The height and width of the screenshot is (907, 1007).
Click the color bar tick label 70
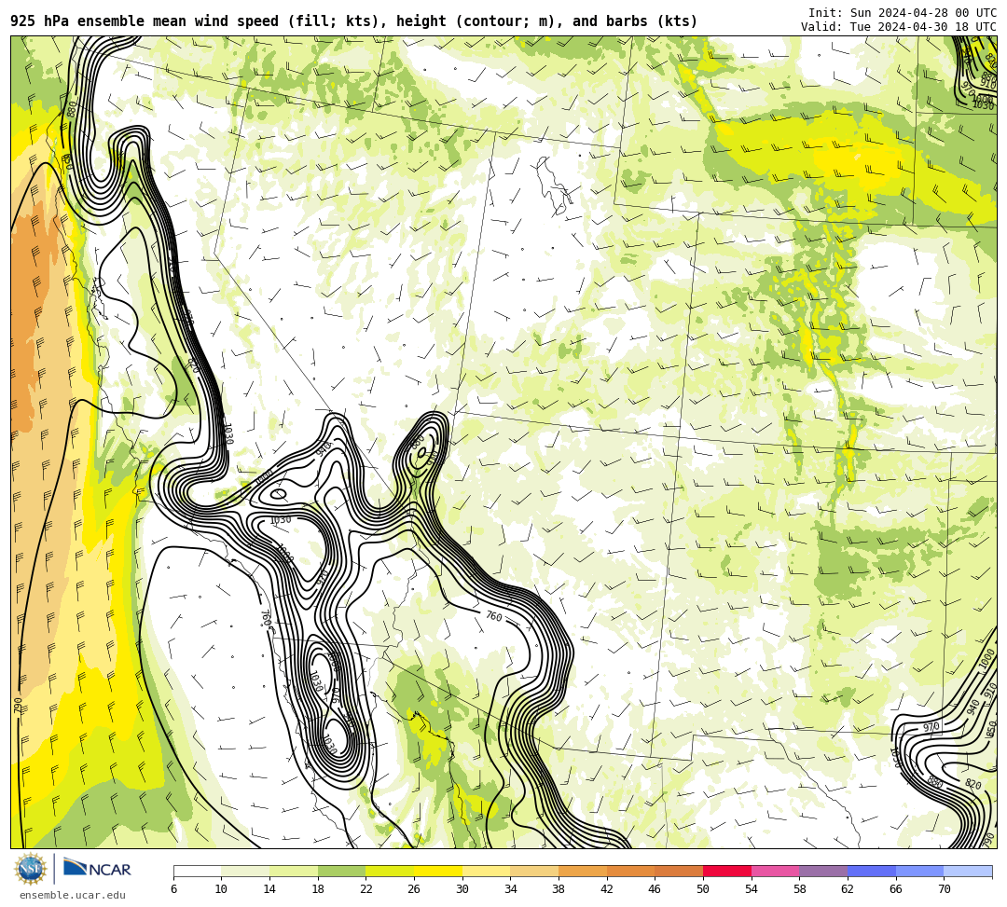pos(944,889)
